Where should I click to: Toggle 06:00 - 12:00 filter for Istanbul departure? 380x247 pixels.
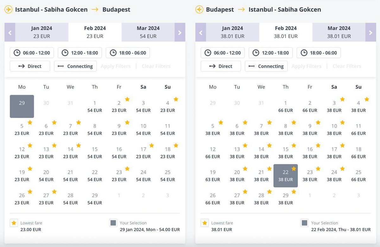[x=32, y=53]
